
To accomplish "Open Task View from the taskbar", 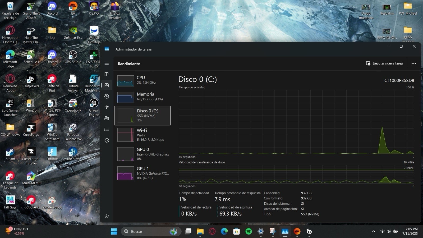I will click(x=188, y=231).
